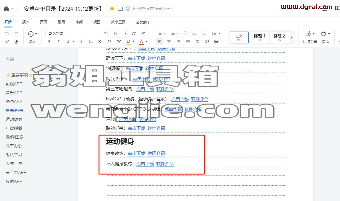Viewport: 340px width, 201px height.
Task: Apply the 标题 1 heading style
Action: pyautogui.click(x=259, y=37)
